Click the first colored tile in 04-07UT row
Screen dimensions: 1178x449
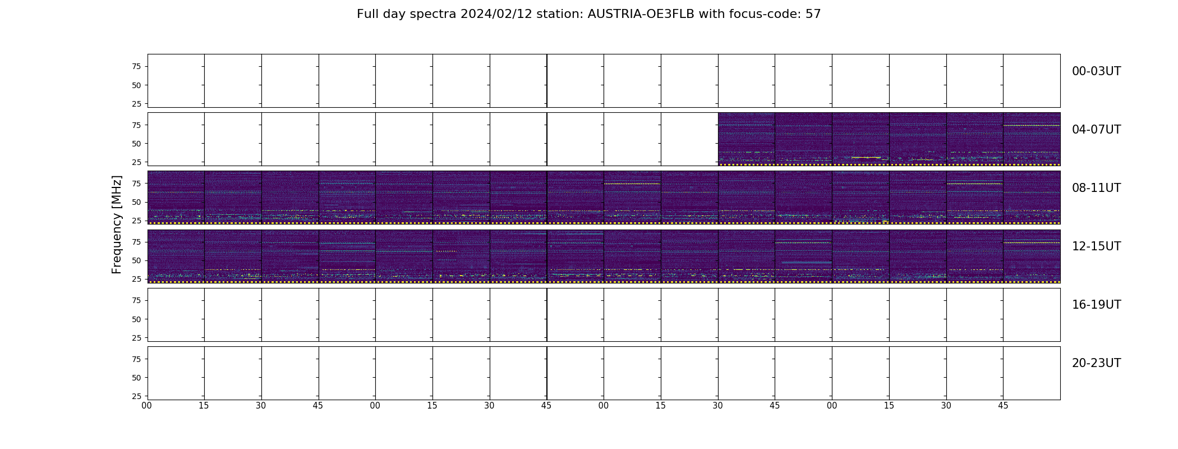(x=747, y=139)
